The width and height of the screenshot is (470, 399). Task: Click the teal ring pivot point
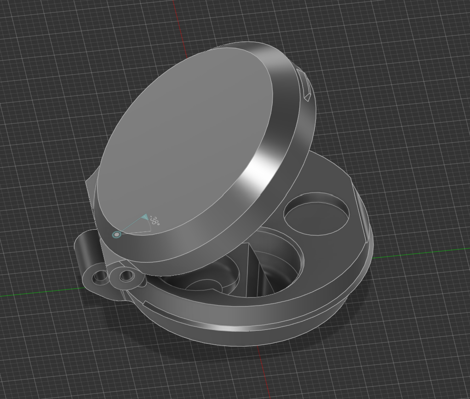coord(116,235)
